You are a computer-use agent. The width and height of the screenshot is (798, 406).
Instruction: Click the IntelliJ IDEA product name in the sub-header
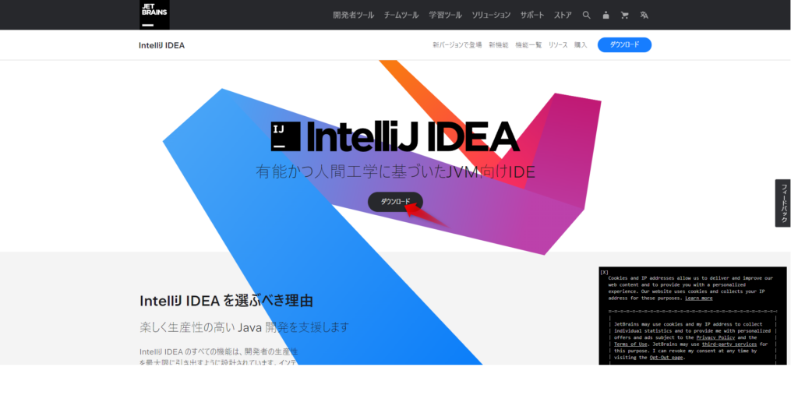coord(161,45)
